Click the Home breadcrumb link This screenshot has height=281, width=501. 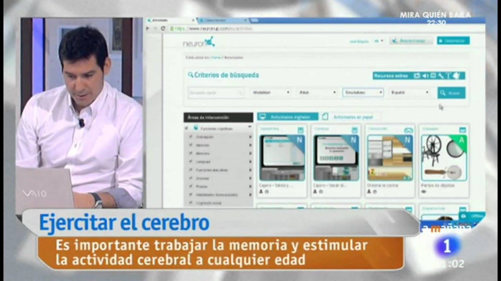tap(215, 57)
